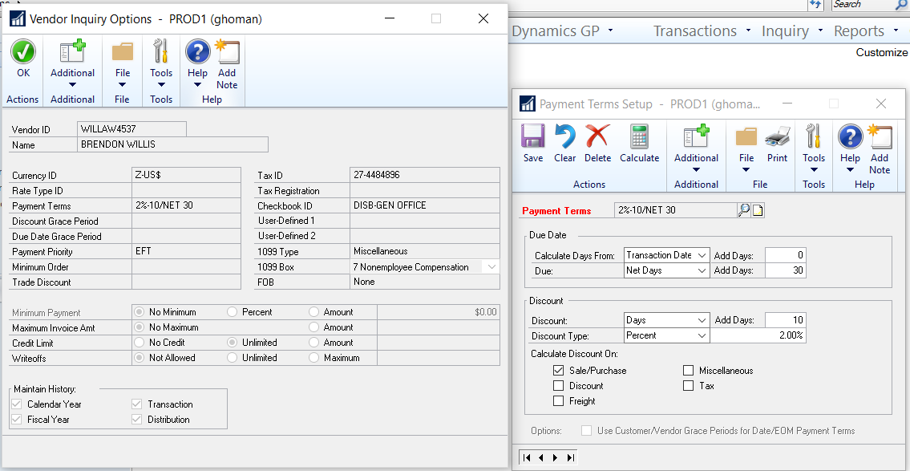Click the Vendor Inquiry Options title bar icon
The image size is (910, 471).
(x=18, y=18)
